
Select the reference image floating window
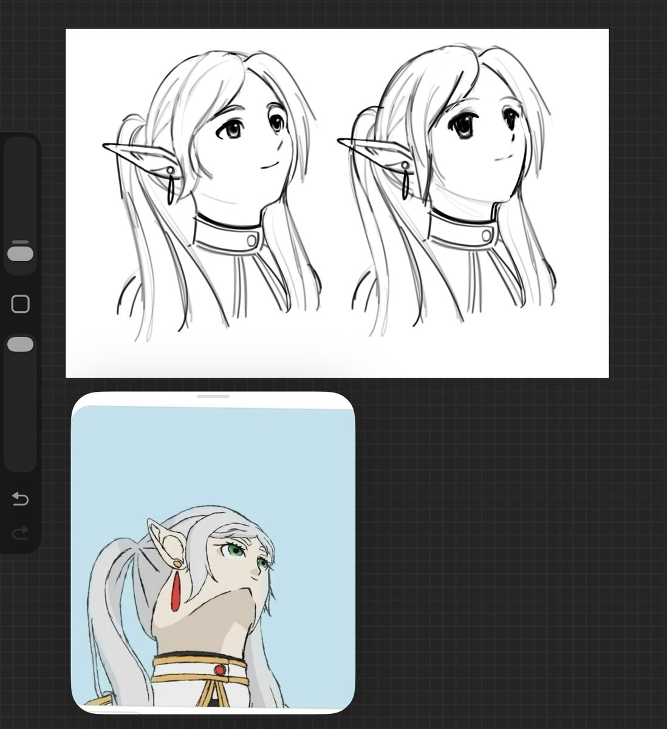click(x=213, y=553)
